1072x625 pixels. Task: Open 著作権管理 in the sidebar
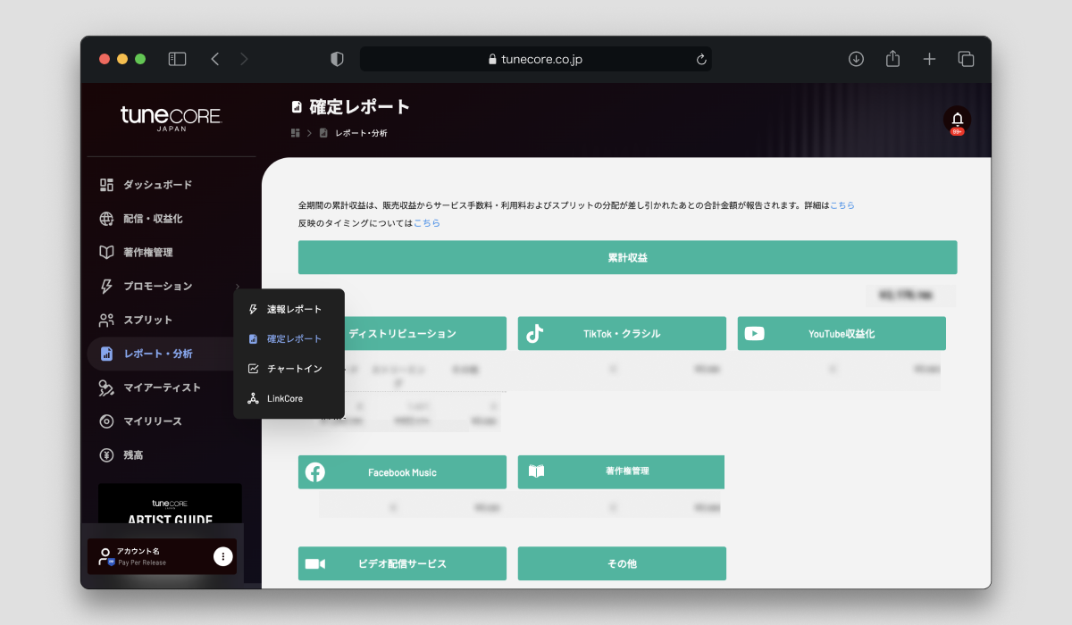click(x=148, y=252)
